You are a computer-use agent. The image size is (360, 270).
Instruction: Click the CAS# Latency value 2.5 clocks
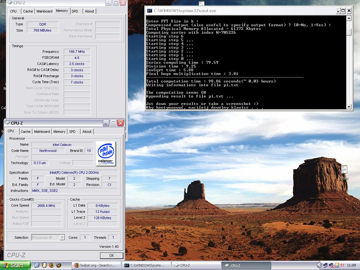point(77,64)
